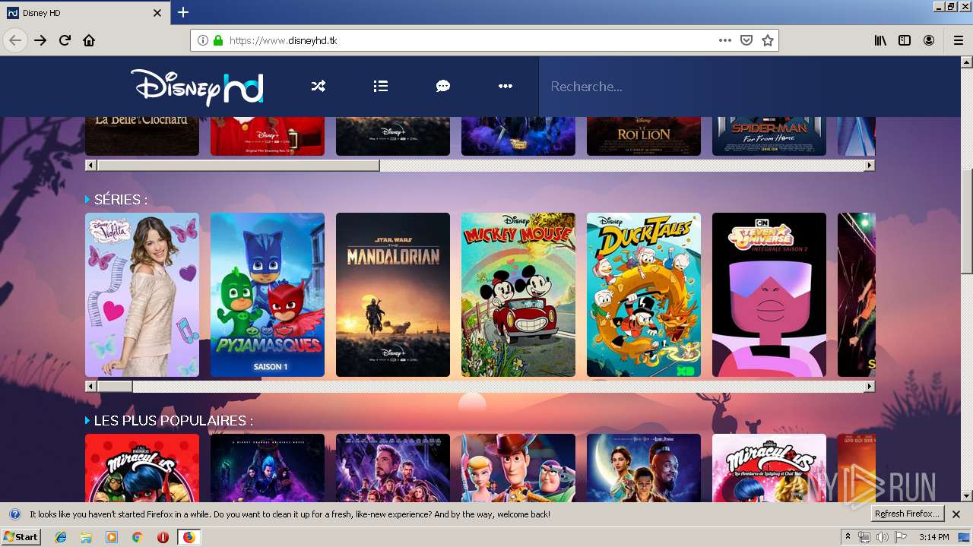Open a new tab with plus button

click(x=183, y=12)
